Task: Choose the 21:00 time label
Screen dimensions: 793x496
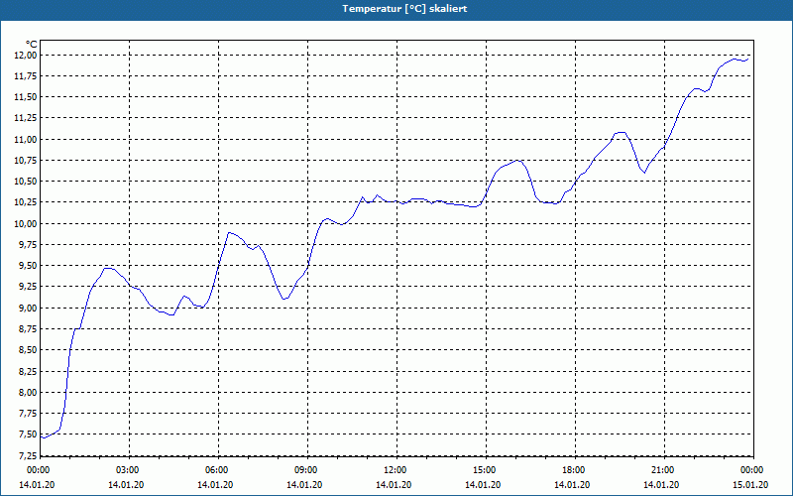Action: coord(661,470)
